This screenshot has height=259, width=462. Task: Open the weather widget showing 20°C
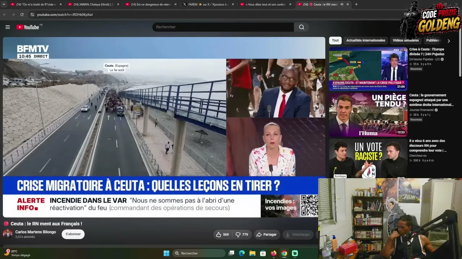point(17,253)
